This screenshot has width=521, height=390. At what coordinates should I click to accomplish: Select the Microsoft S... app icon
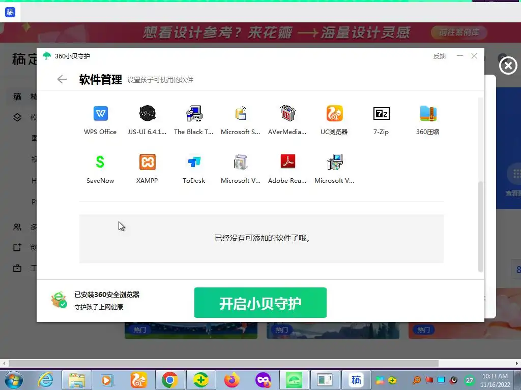point(241,113)
